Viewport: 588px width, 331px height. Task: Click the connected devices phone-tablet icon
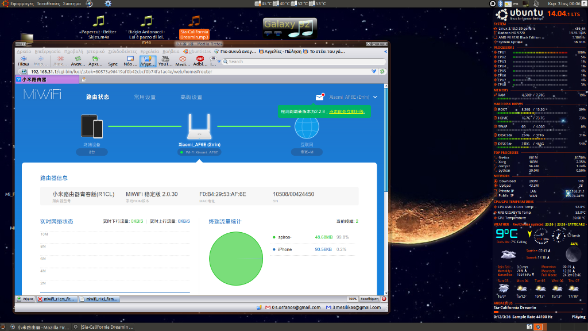[x=92, y=126]
